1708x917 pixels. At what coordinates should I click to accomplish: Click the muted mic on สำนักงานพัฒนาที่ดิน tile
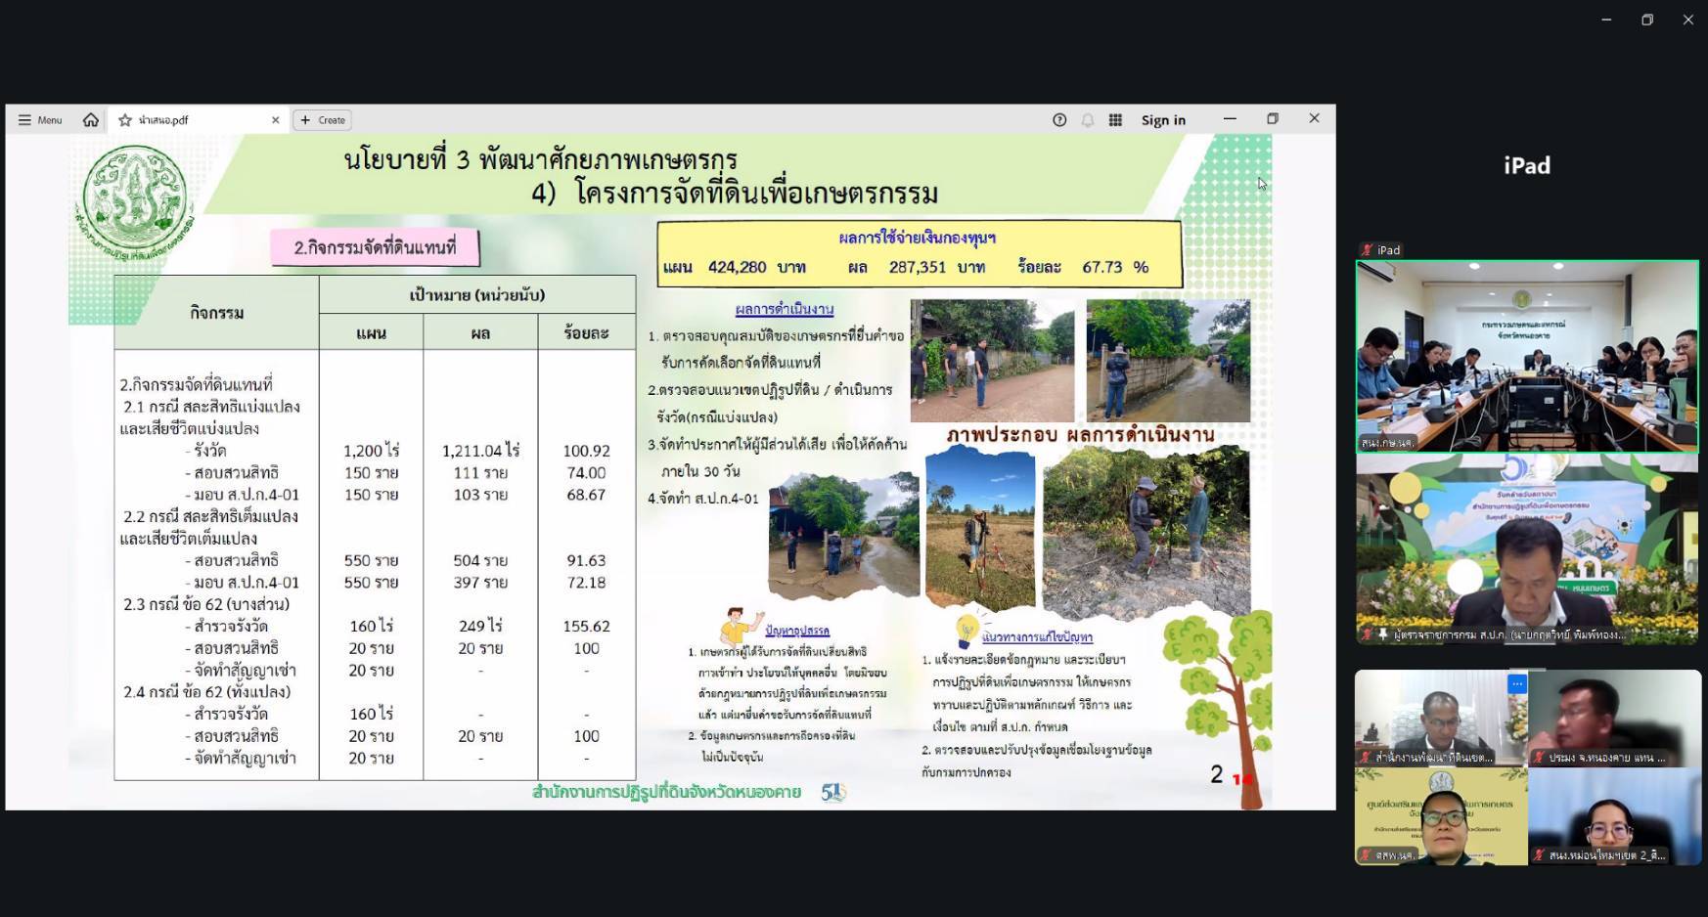click(x=1366, y=758)
